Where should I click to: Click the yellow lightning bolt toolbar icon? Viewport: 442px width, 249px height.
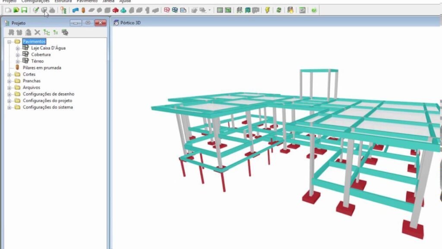(267, 10)
